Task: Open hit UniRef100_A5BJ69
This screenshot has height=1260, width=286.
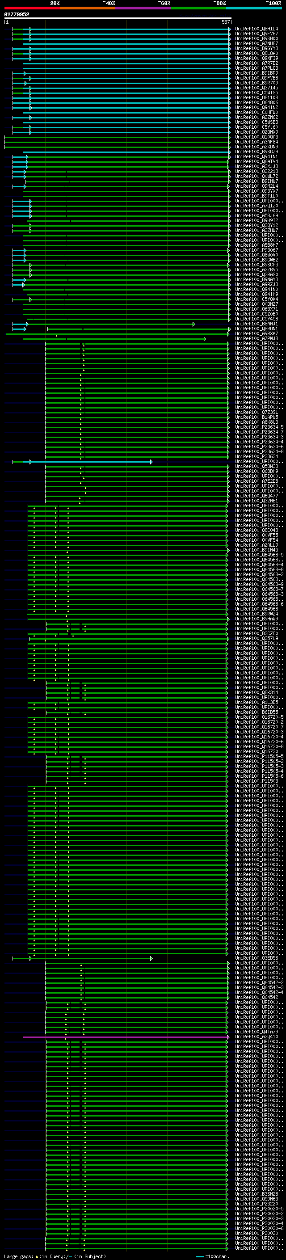Action: (x=257, y=216)
